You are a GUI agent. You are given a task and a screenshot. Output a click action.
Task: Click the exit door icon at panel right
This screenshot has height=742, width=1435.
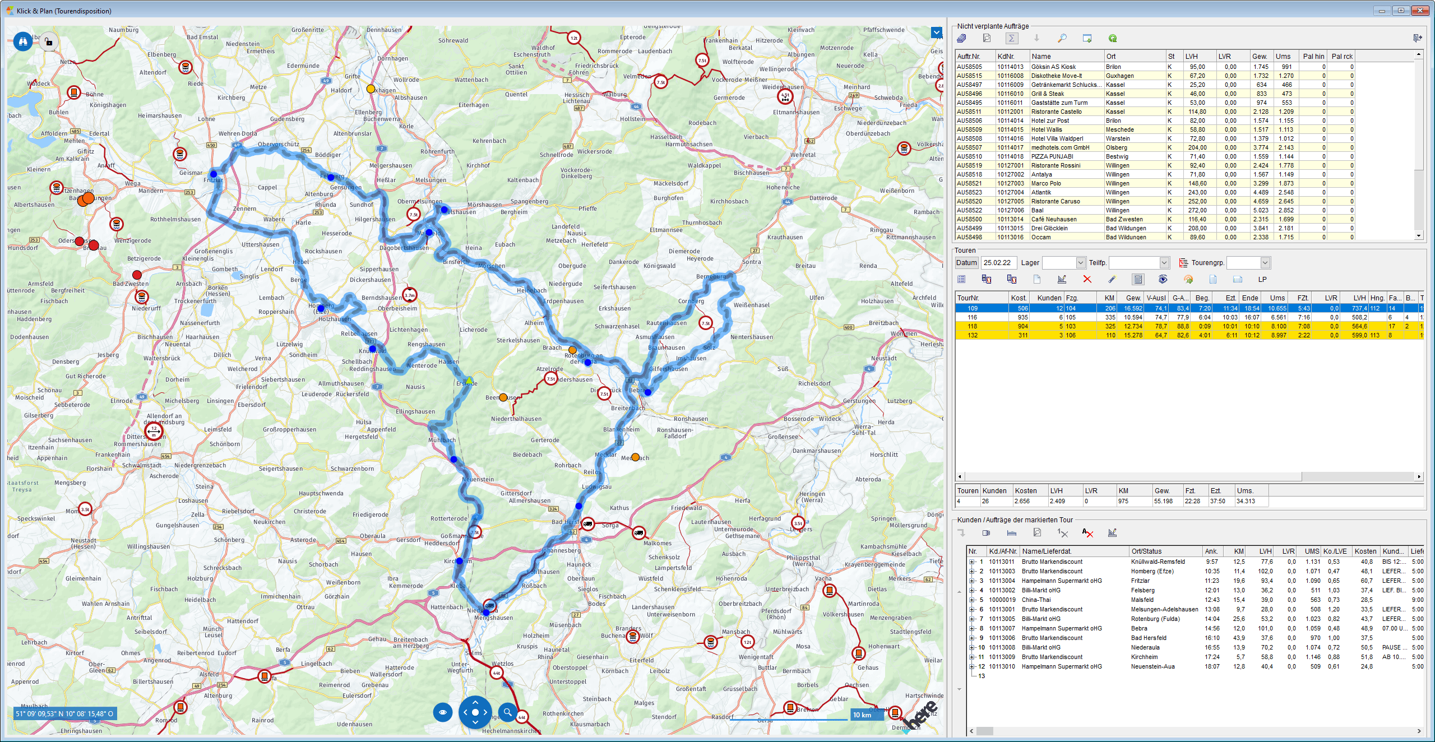[x=1418, y=38]
